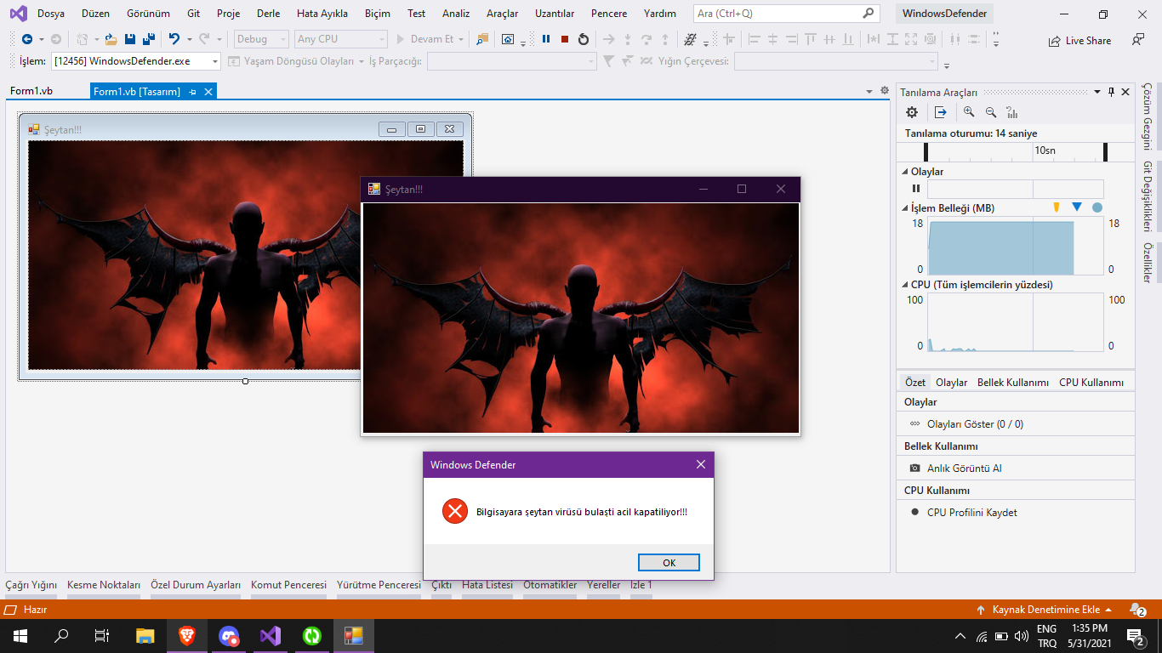
Task: Click Kaynak Denetimine Ekle in status bar
Action: coord(1046,610)
